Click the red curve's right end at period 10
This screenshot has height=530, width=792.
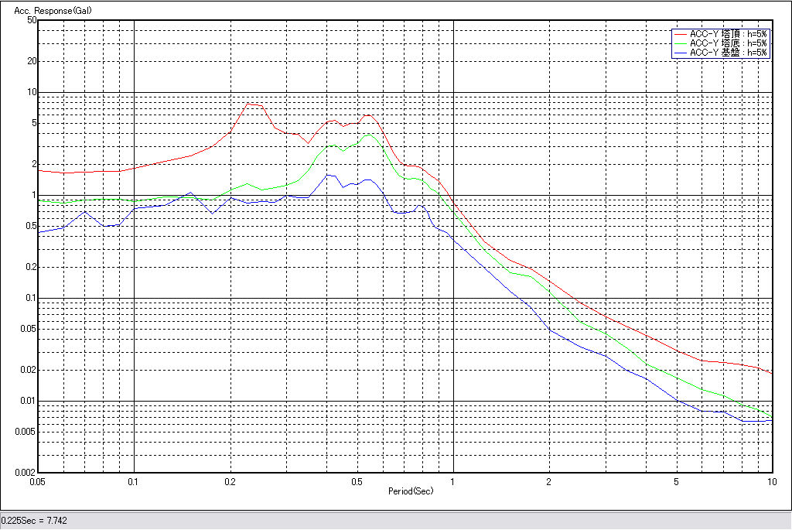click(772, 374)
